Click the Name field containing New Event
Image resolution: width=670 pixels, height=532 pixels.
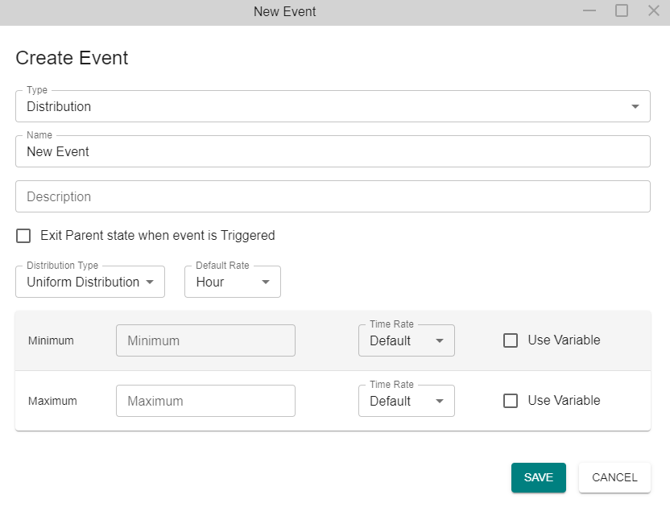pyautogui.click(x=333, y=151)
